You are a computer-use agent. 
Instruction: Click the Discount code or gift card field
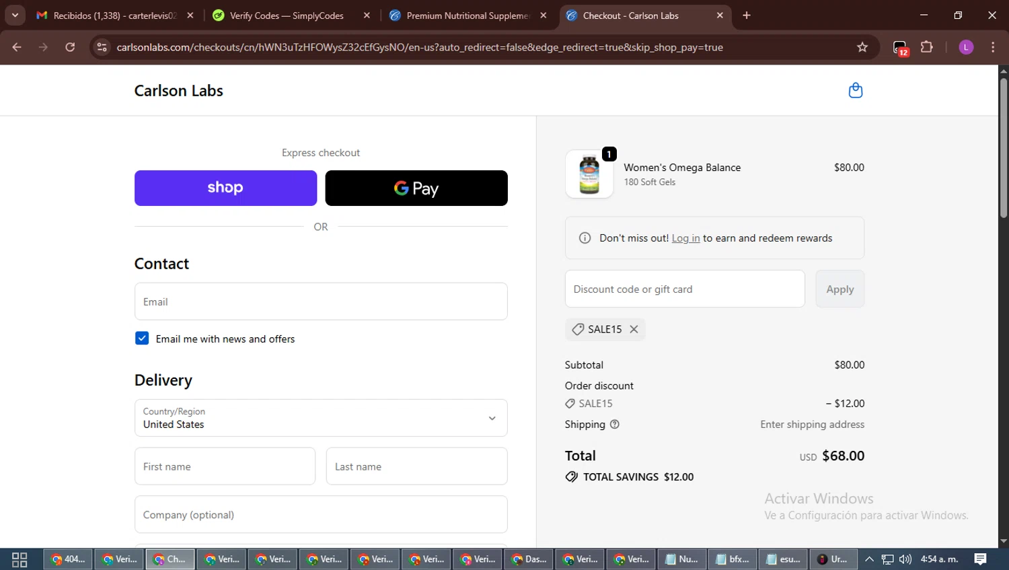pyautogui.click(x=685, y=289)
